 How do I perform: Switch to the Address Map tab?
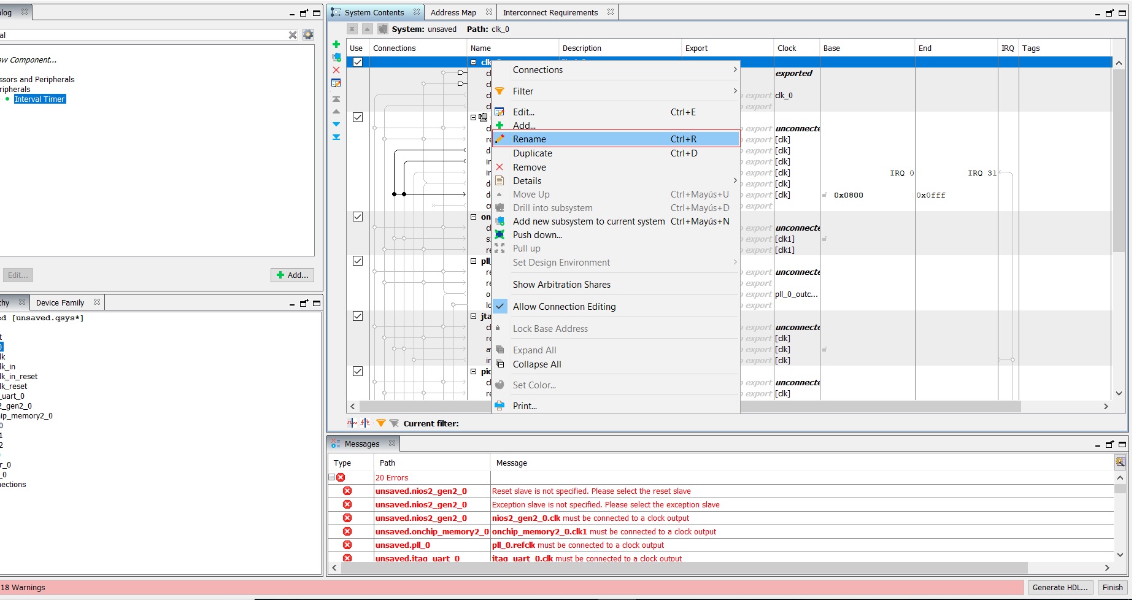click(x=453, y=12)
